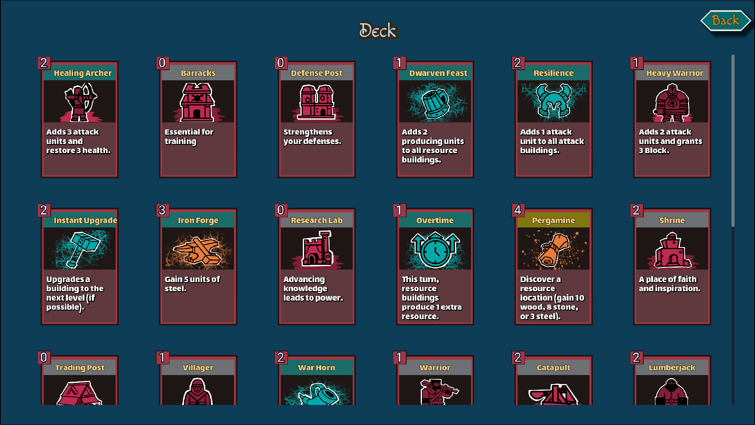Open the Lumberjack card
This screenshot has height=425, width=755.
point(672,380)
